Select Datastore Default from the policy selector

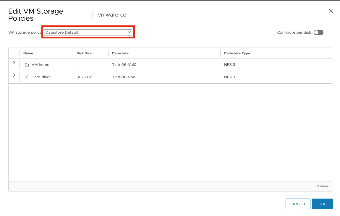(88, 32)
